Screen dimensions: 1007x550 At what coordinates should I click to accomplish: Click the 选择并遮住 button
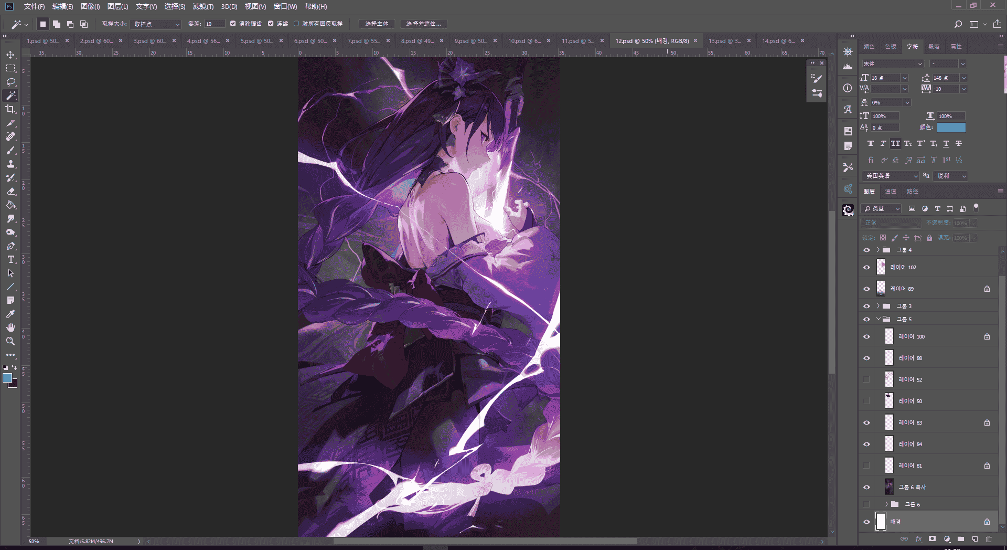point(423,24)
